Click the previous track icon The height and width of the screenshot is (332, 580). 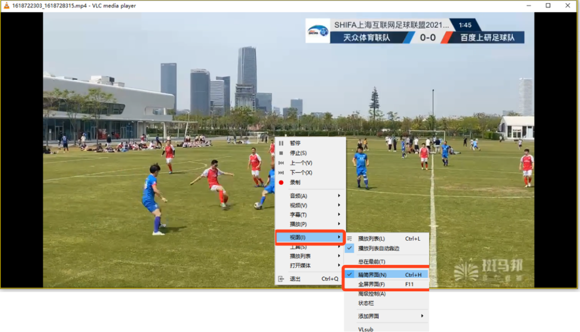(x=281, y=163)
